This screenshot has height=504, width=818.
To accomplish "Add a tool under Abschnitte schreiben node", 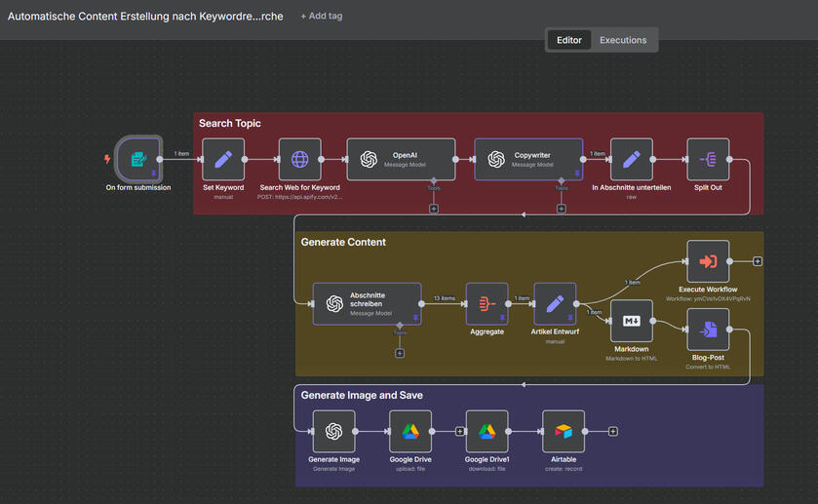I will [x=400, y=353].
